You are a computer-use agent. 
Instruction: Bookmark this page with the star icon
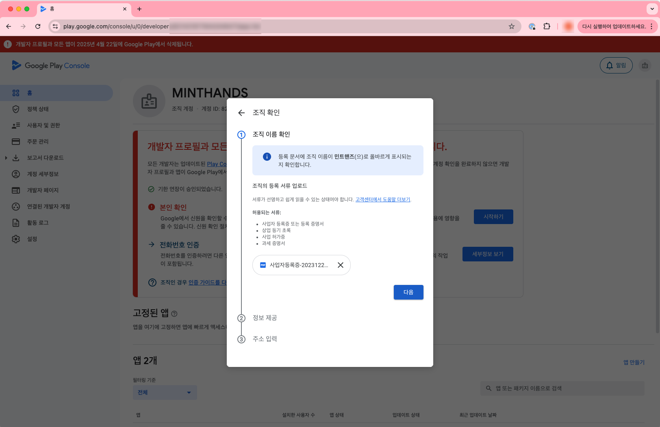[512, 26]
